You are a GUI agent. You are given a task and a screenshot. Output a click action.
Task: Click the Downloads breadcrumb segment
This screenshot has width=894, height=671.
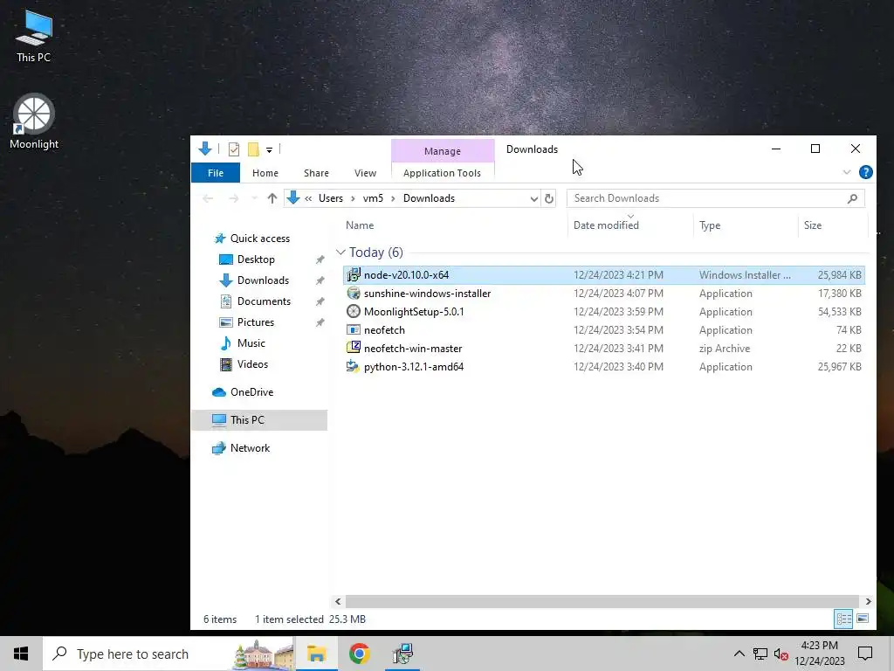(429, 198)
